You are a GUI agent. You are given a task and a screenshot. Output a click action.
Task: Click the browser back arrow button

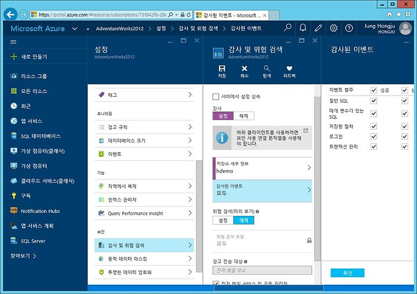pos(10,14)
